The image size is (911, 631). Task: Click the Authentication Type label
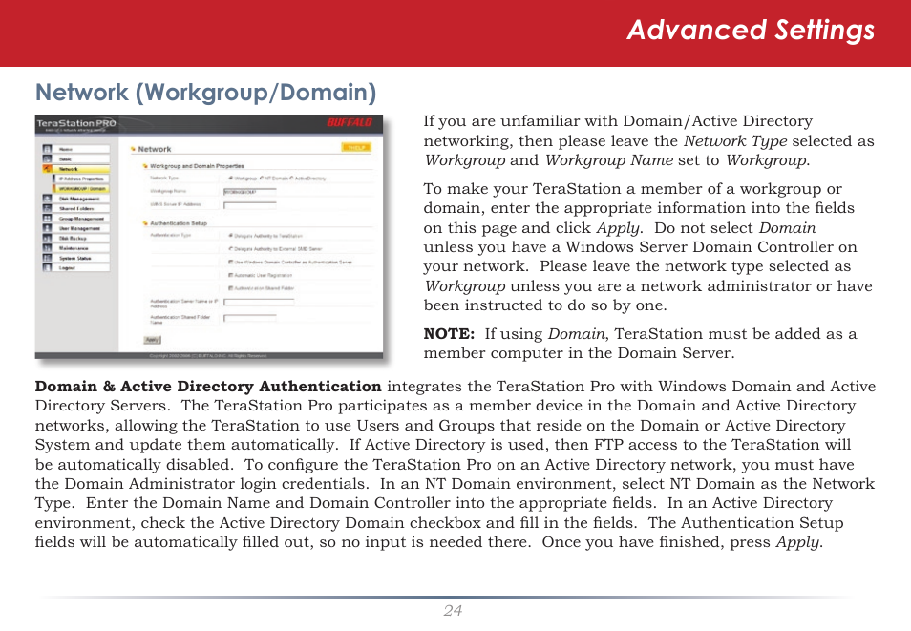click(x=171, y=236)
